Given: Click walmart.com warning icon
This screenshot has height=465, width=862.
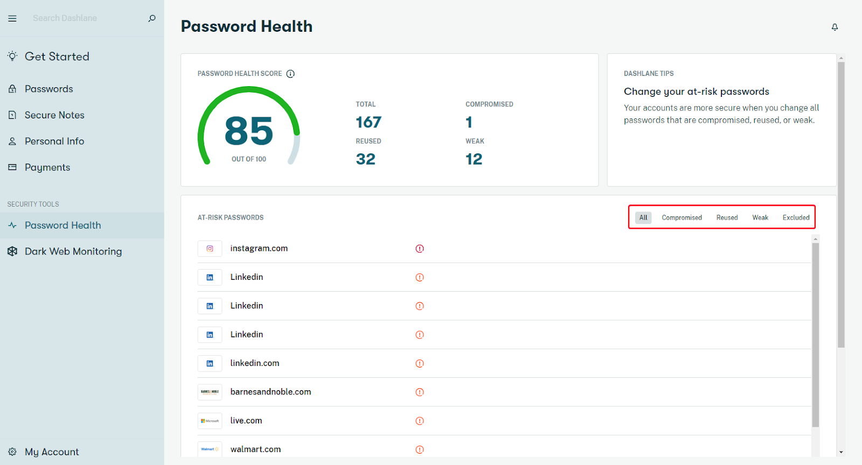Looking at the screenshot, I should click(x=420, y=449).
